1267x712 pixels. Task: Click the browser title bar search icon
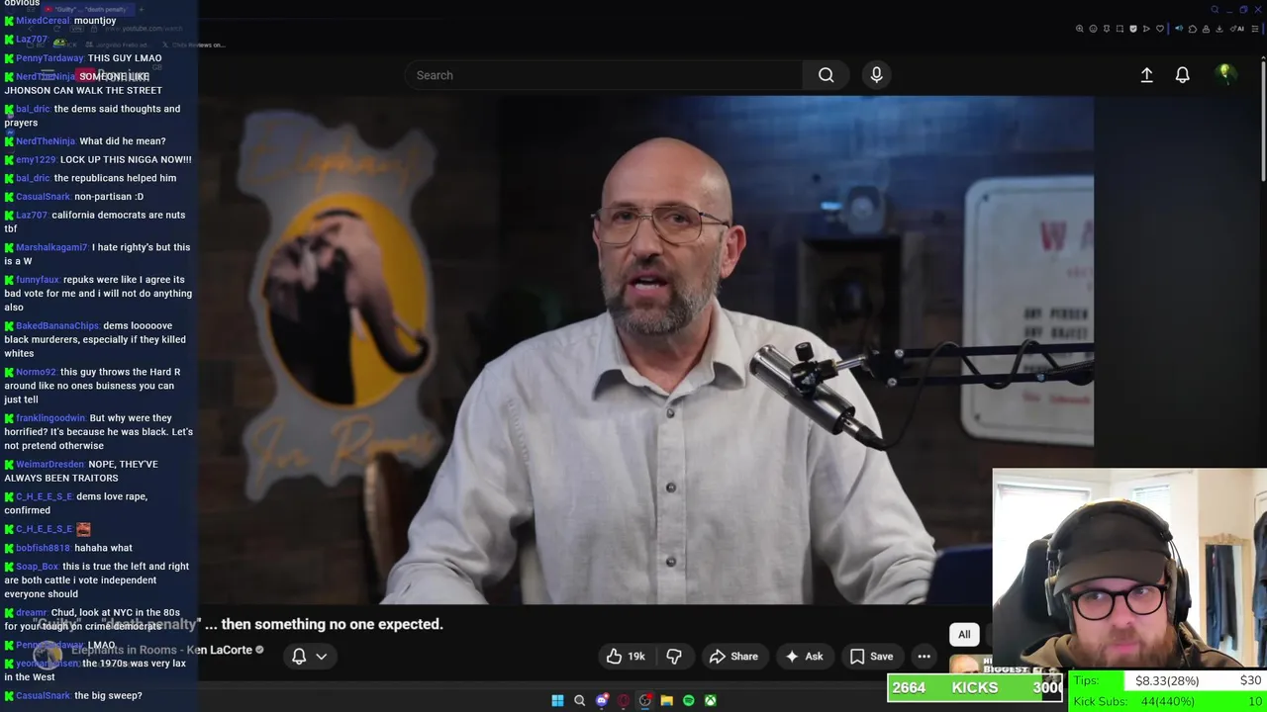tap(1215, 10)
